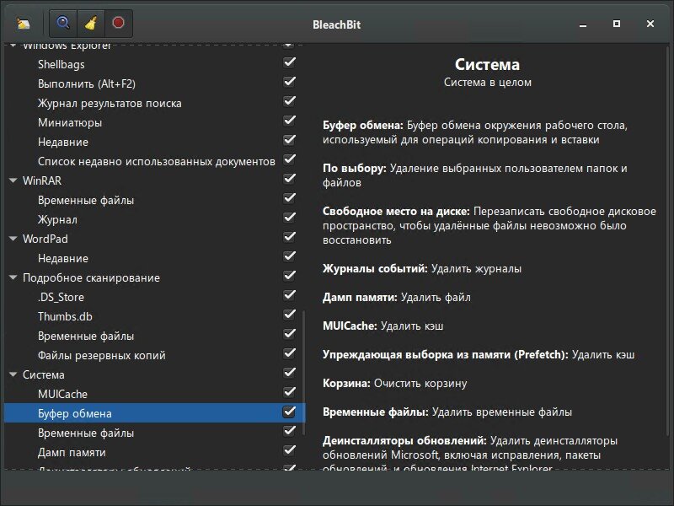Toggle Журнал результатов поиска checkbox
This screenshot has height=506, width=674.
tap(289, 101)
